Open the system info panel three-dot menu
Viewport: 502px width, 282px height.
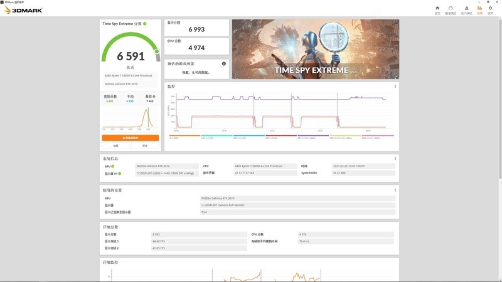click(x=395, y=159)
